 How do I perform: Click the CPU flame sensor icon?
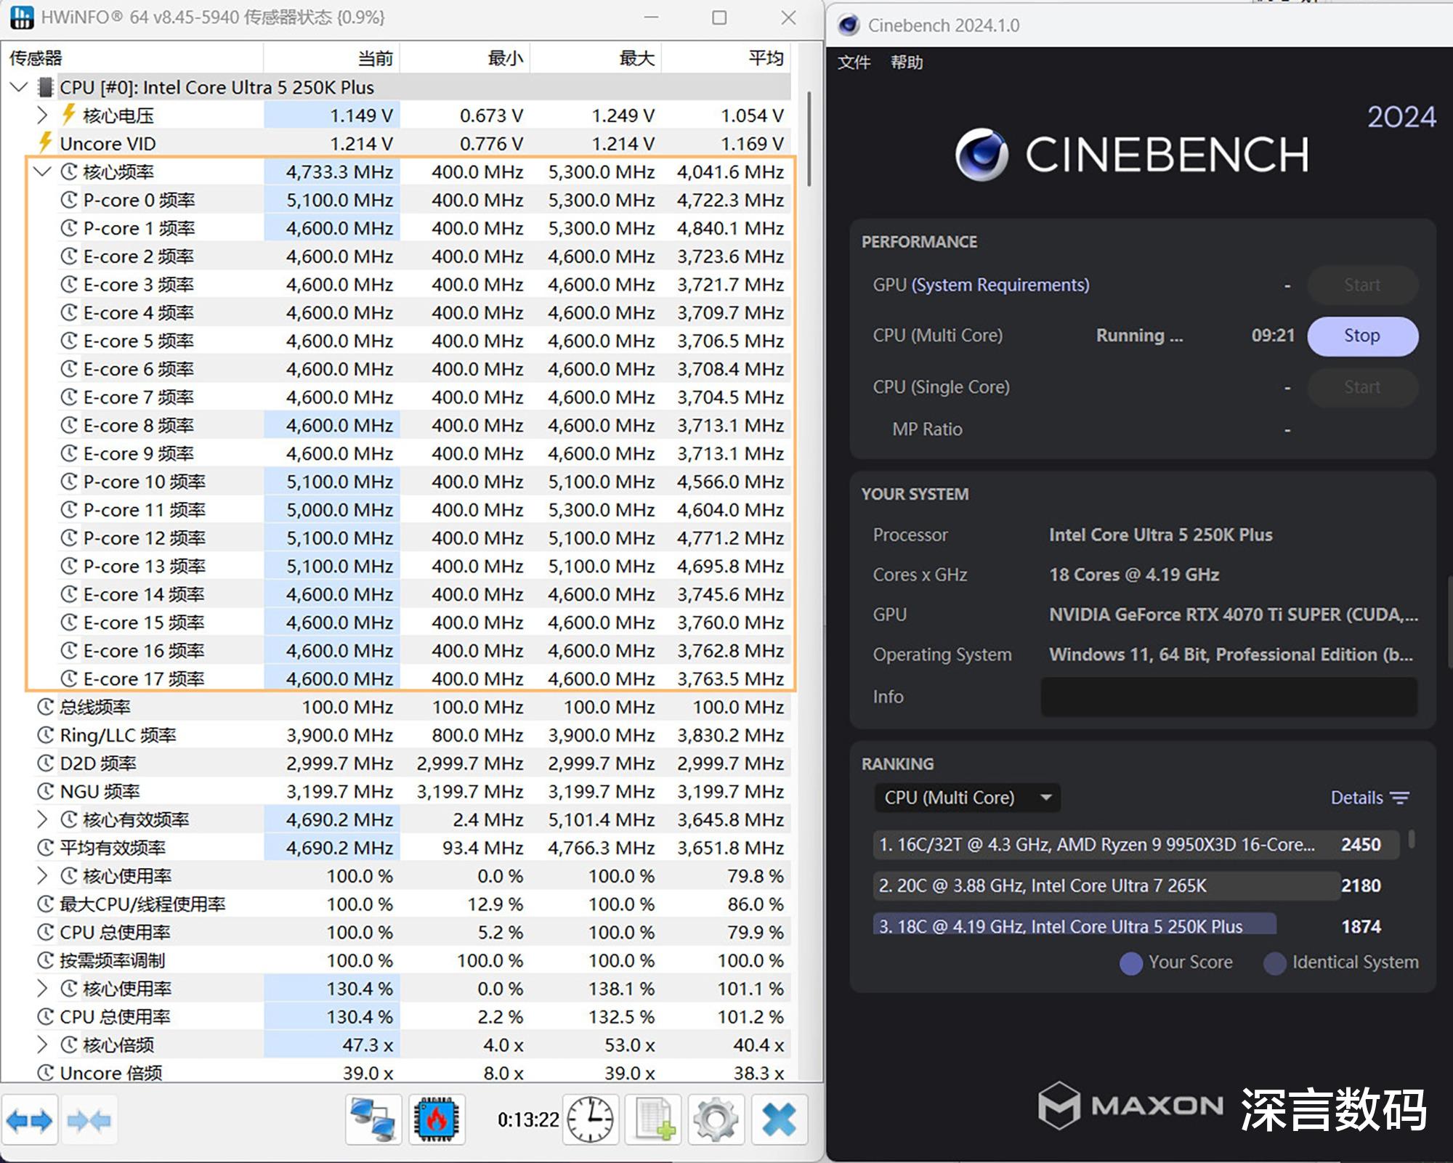437,1119
